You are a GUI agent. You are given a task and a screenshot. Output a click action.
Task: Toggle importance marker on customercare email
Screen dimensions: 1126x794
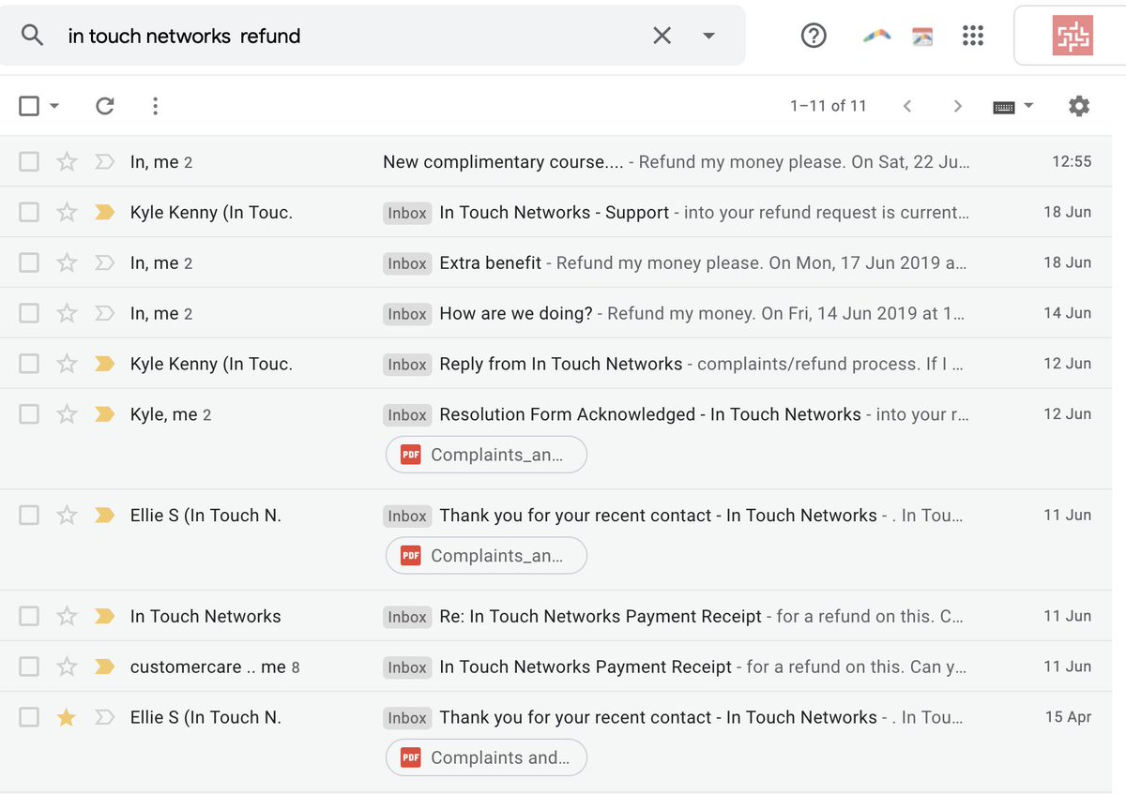(x=104, y=667)
